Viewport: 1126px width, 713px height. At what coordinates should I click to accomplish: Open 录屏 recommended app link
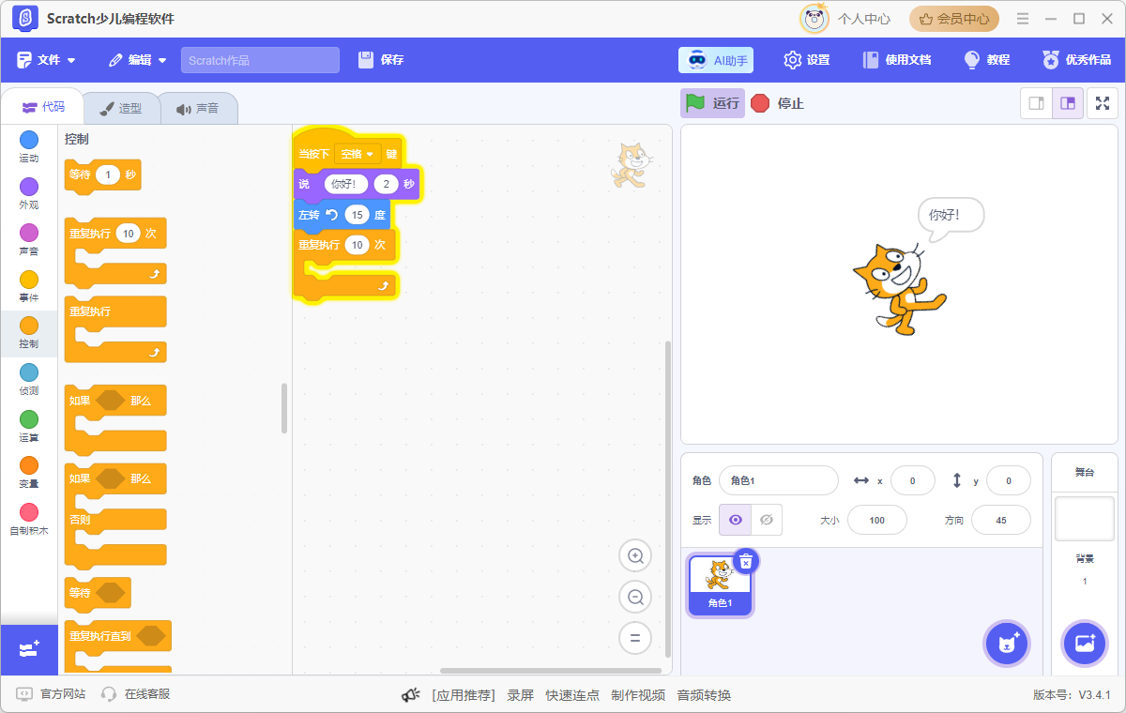[521, 695]
